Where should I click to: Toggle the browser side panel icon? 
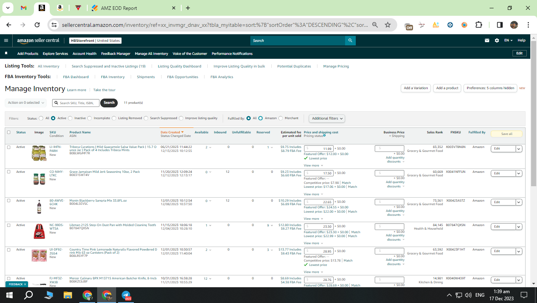click(499, 25)
